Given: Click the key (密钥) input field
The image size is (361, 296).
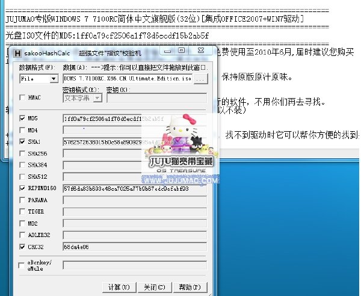Looking at the screenshot, I should coord(157,98).
